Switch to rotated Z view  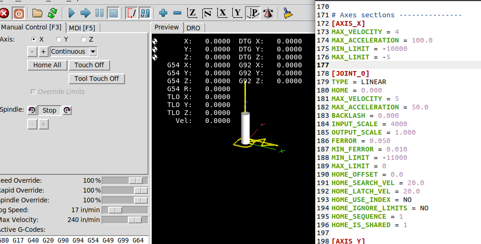pos(207,13)
